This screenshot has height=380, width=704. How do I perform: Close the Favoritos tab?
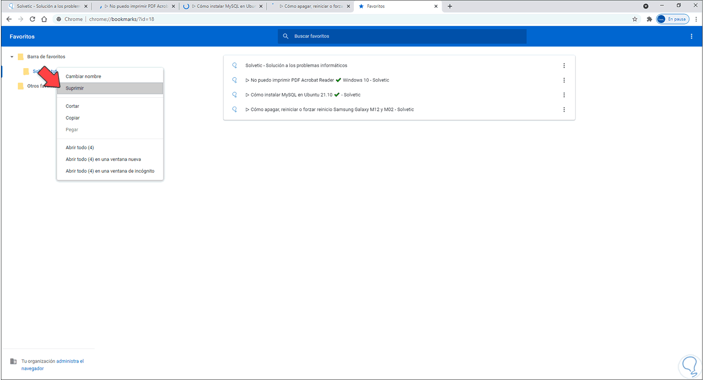coord(436,7)
